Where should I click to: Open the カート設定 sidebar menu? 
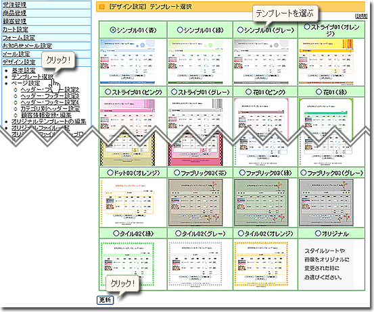tap(16, 30)
